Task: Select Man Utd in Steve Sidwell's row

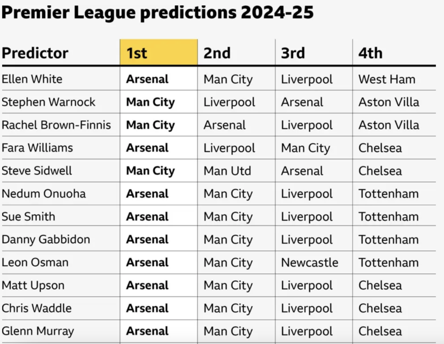Action: point(227,171)
